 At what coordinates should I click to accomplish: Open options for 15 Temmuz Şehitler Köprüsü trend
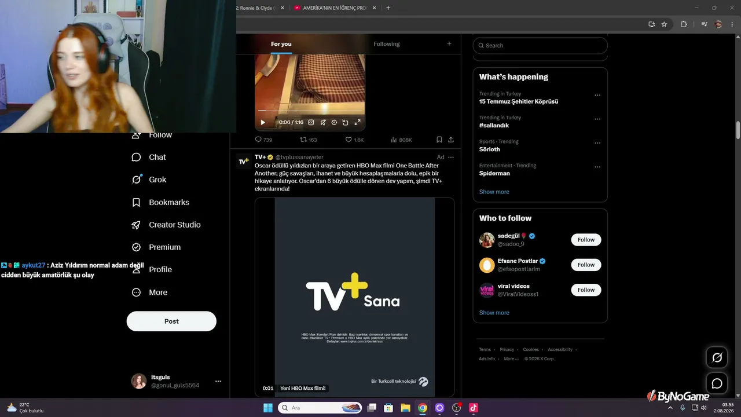[x=597, y=96]
